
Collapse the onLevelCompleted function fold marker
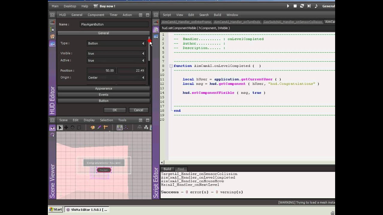tap(171, 66)
